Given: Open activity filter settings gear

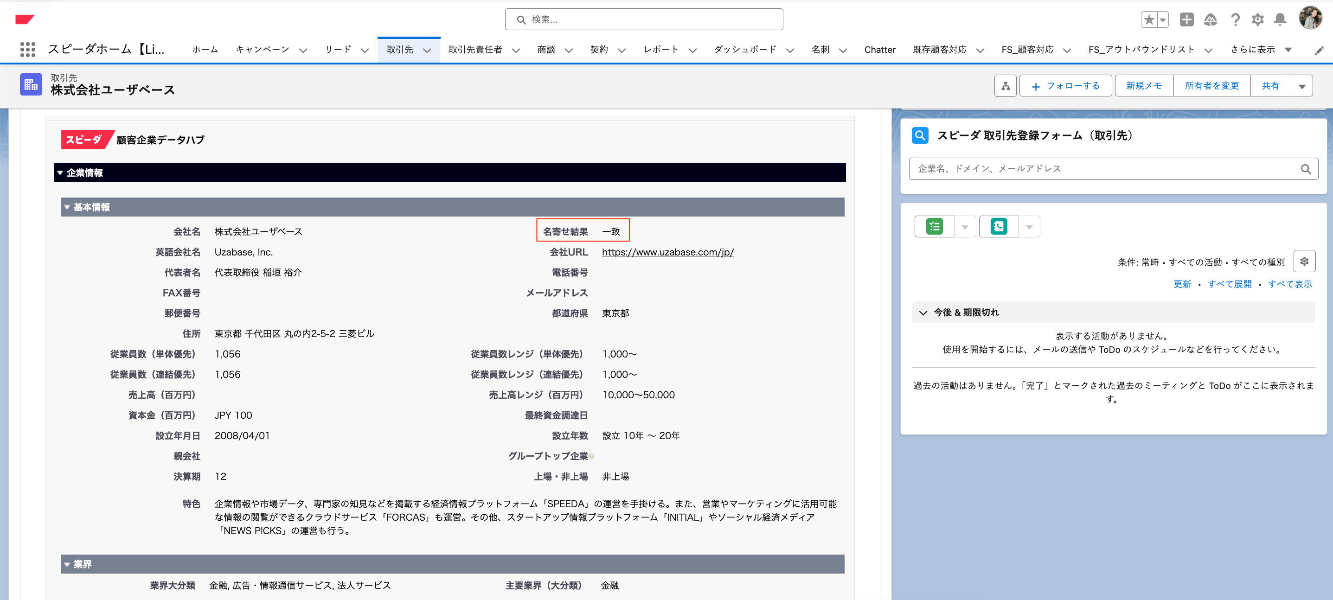Looking at the screenshot, I should [1305, 261].
